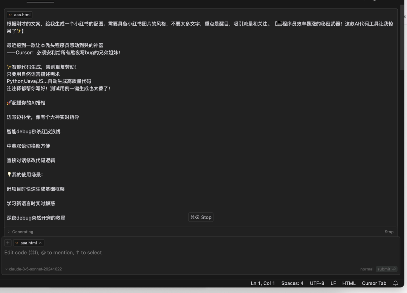Click the text 边写边补全，像有个大神实时指导
This screenshot has width=407, height=293.
coord(43,117)
